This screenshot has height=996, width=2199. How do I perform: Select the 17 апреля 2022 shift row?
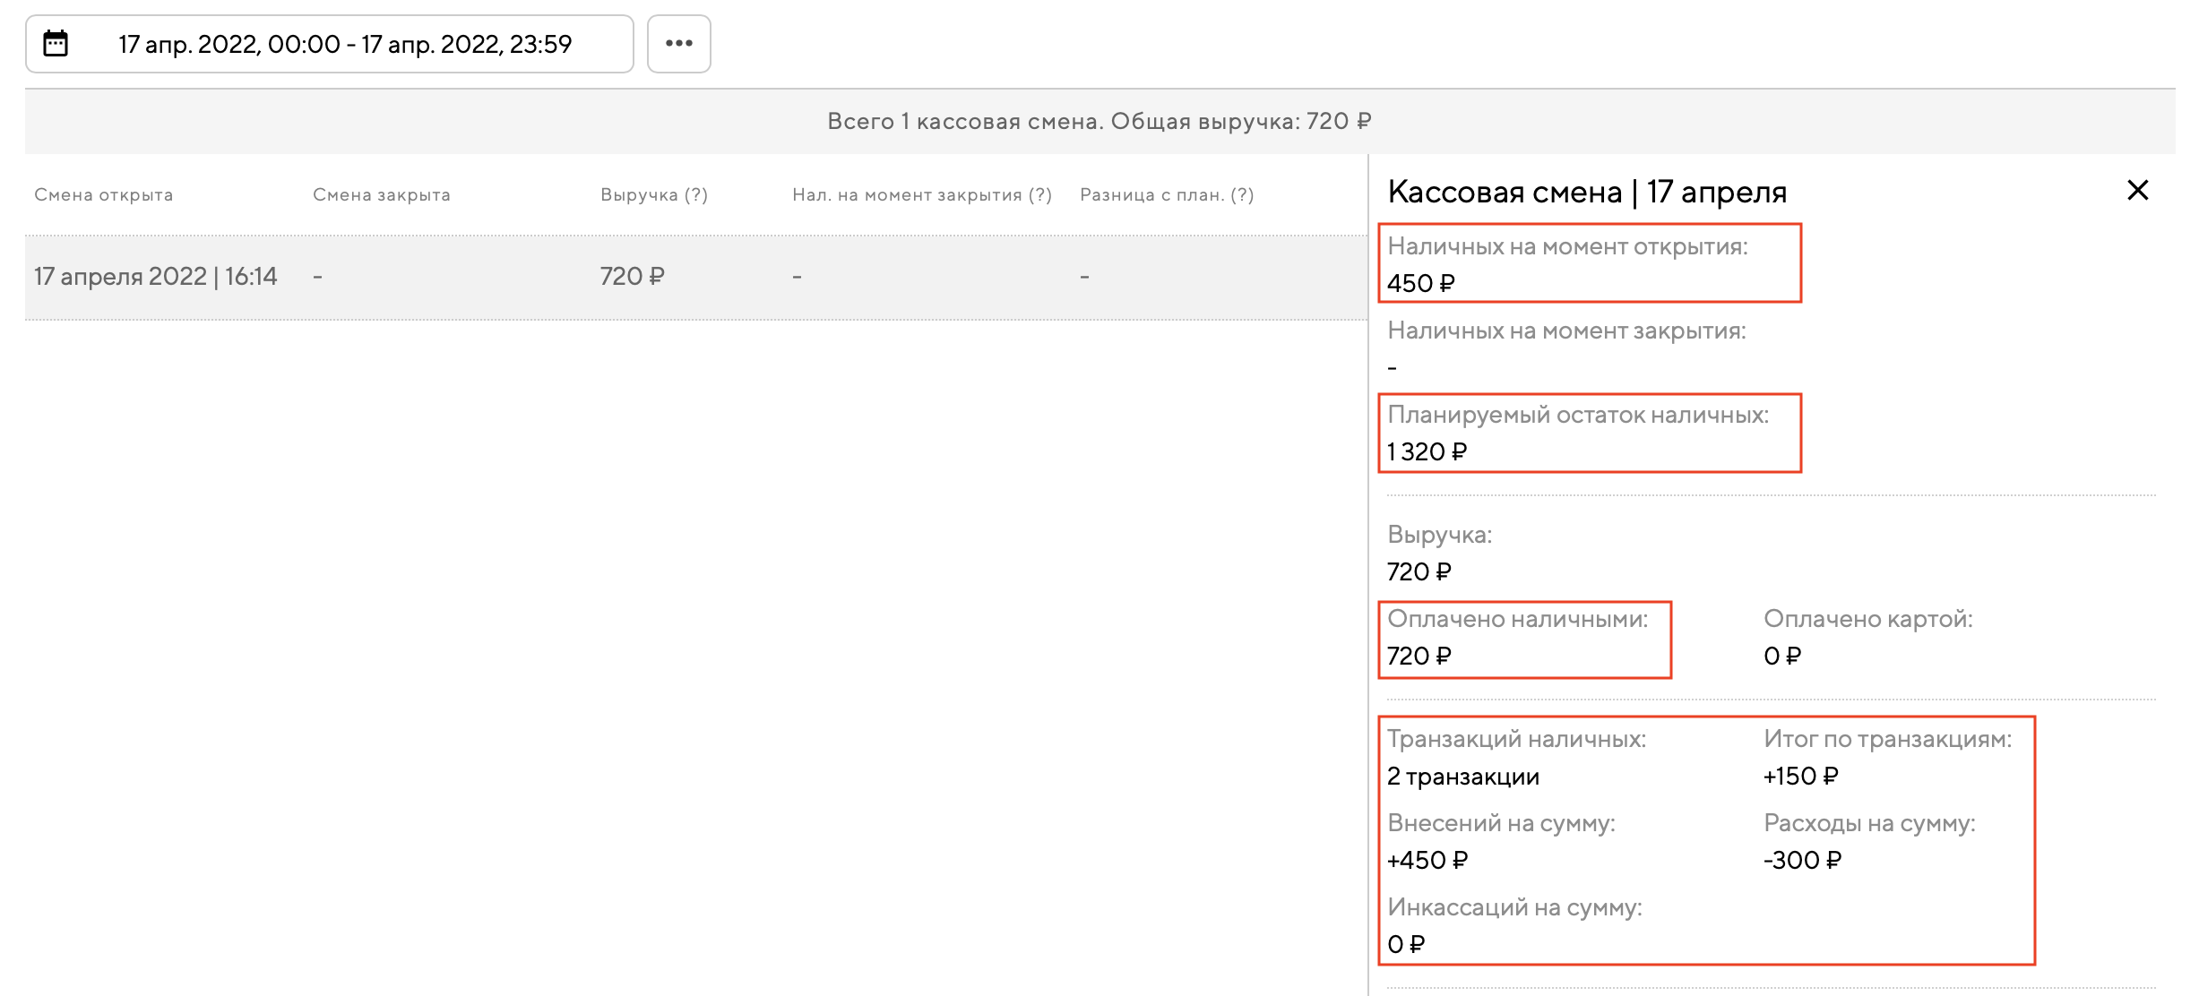pos(156,277)
